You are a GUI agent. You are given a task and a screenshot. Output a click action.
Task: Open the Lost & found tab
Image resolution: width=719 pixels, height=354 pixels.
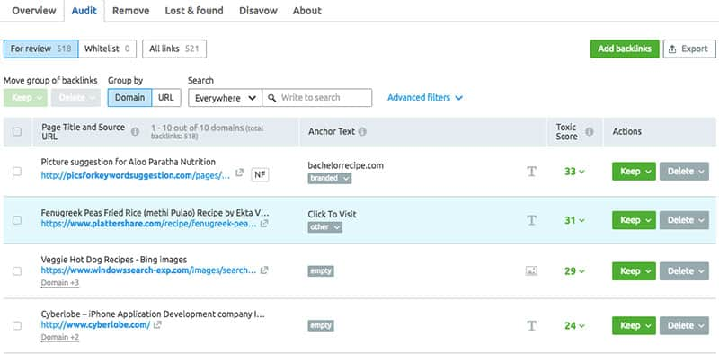194,11
